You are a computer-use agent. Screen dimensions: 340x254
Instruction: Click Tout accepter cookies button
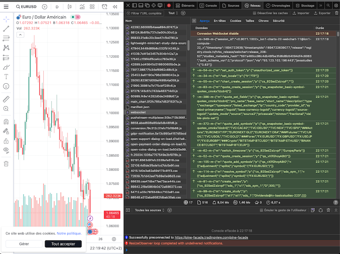click(63, 244)
